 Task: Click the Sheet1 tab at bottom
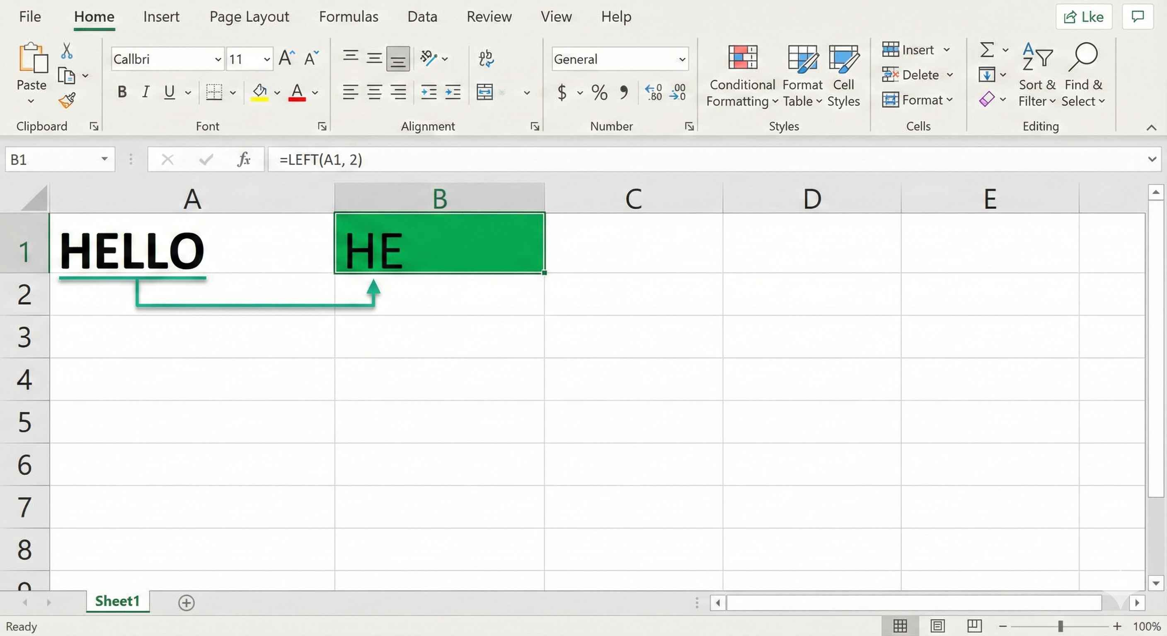point(117,601)
